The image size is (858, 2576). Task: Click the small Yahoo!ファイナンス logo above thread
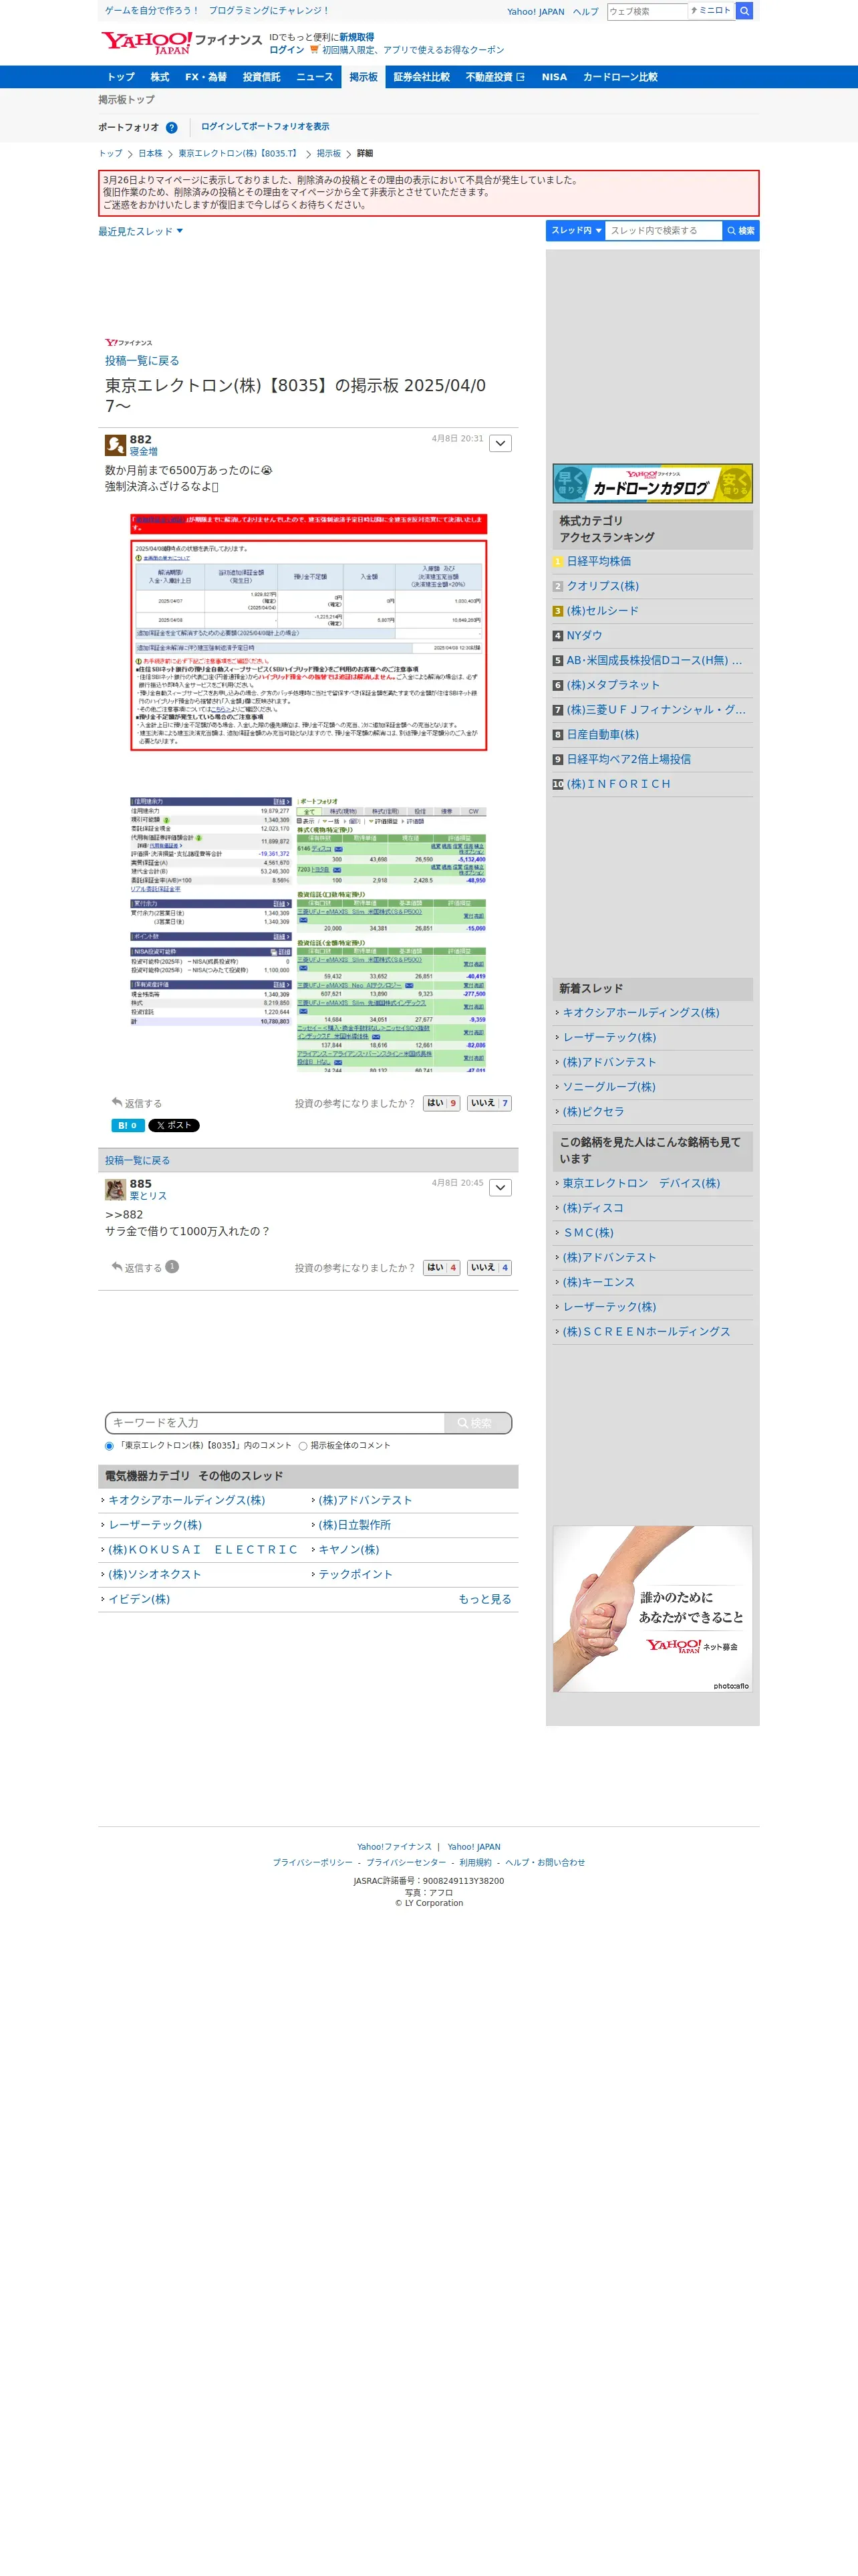[129, 343]
